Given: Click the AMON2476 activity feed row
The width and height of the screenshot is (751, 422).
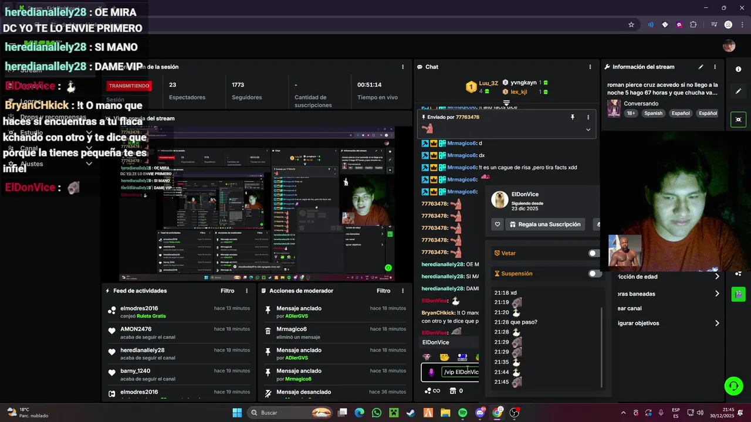Looking at the screenshot, I should pos(178,333).
